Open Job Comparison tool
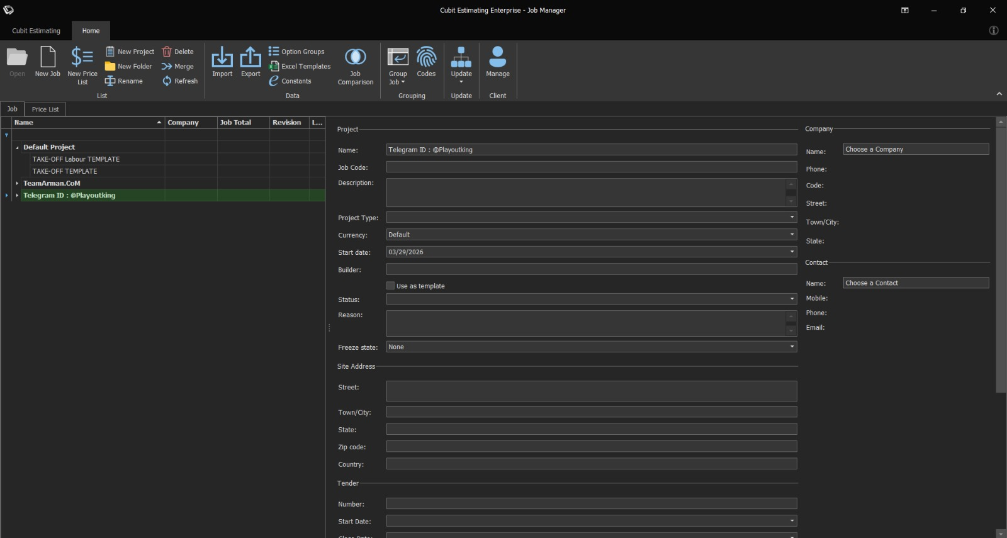 [x=356, y=58]
